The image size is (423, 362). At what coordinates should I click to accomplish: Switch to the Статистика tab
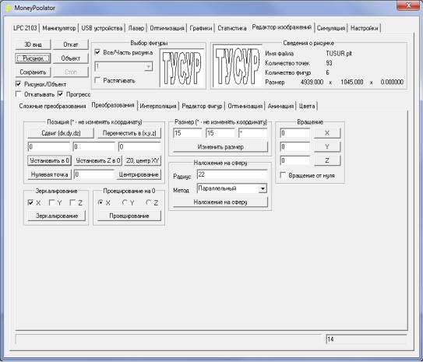[232, 28]
